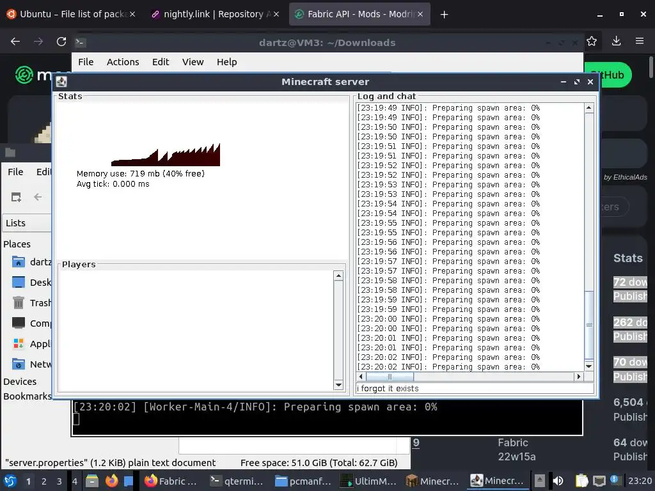655x491 pixels.
Task: Open Trash in the Places sidebar
Action: (31, 302)
